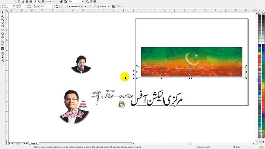Go to the last page navigation arrow

26,144
